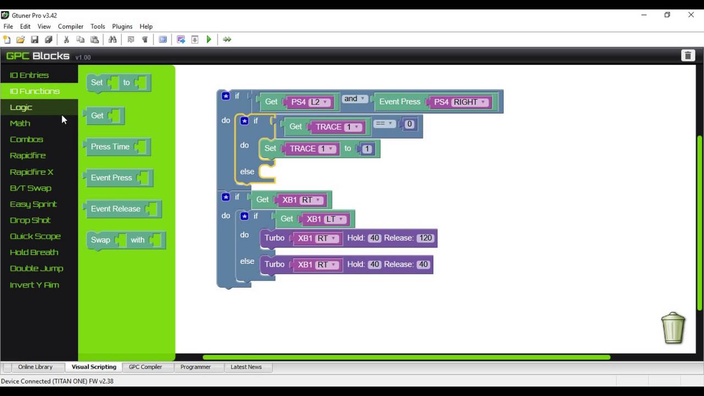The image size is (704, 396).
Task: Click Release value 120 field
Action: click(425, 238)
